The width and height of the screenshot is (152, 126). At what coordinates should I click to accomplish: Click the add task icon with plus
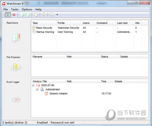[22, 15]
